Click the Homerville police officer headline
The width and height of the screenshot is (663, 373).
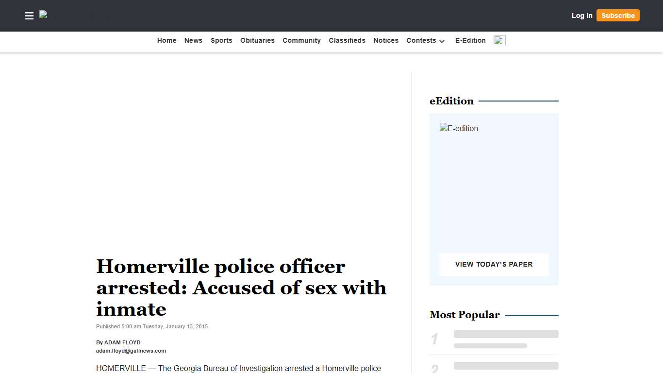[x=241, y=288]
